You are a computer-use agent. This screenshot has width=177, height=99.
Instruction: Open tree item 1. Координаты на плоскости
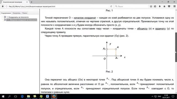pos(17,17)
